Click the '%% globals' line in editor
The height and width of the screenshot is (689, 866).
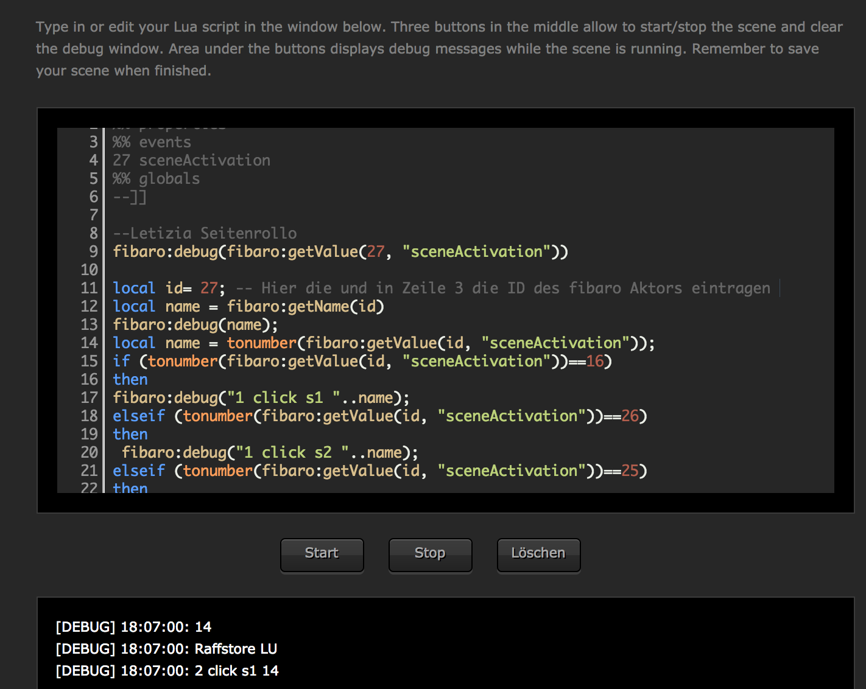pyautogui.click(x=157, y=179)
